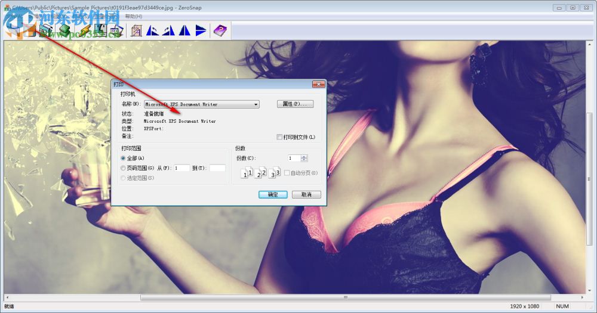
Task: Click the 到(T) page end field
Action: (217, 168)
